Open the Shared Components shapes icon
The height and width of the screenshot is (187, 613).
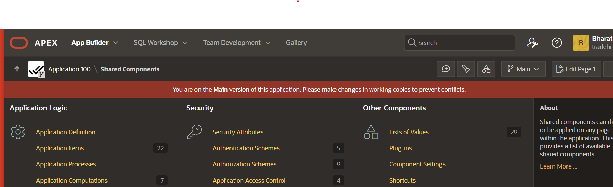[x=486, y=69]
